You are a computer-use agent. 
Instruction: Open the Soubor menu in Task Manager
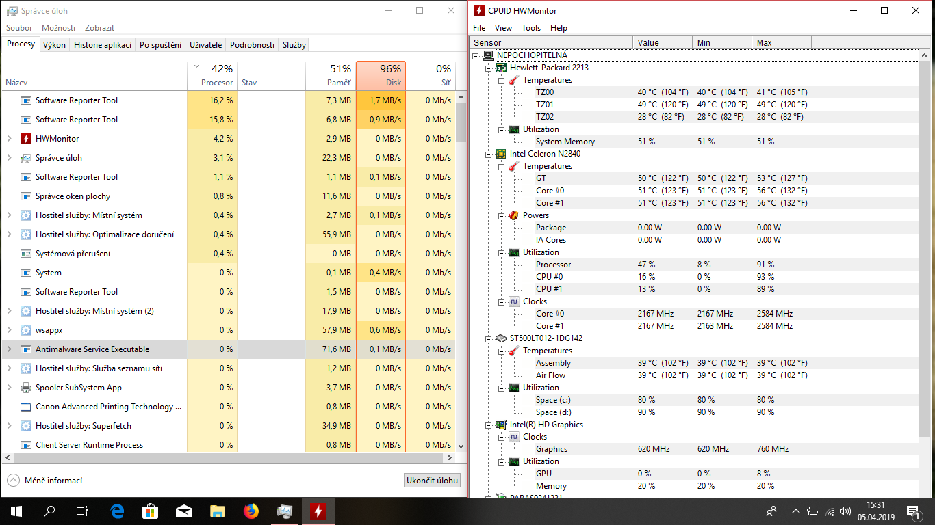point(19,28)
